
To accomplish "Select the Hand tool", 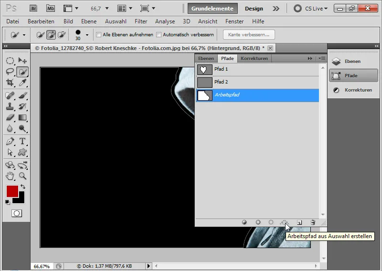I will point(10,176).
